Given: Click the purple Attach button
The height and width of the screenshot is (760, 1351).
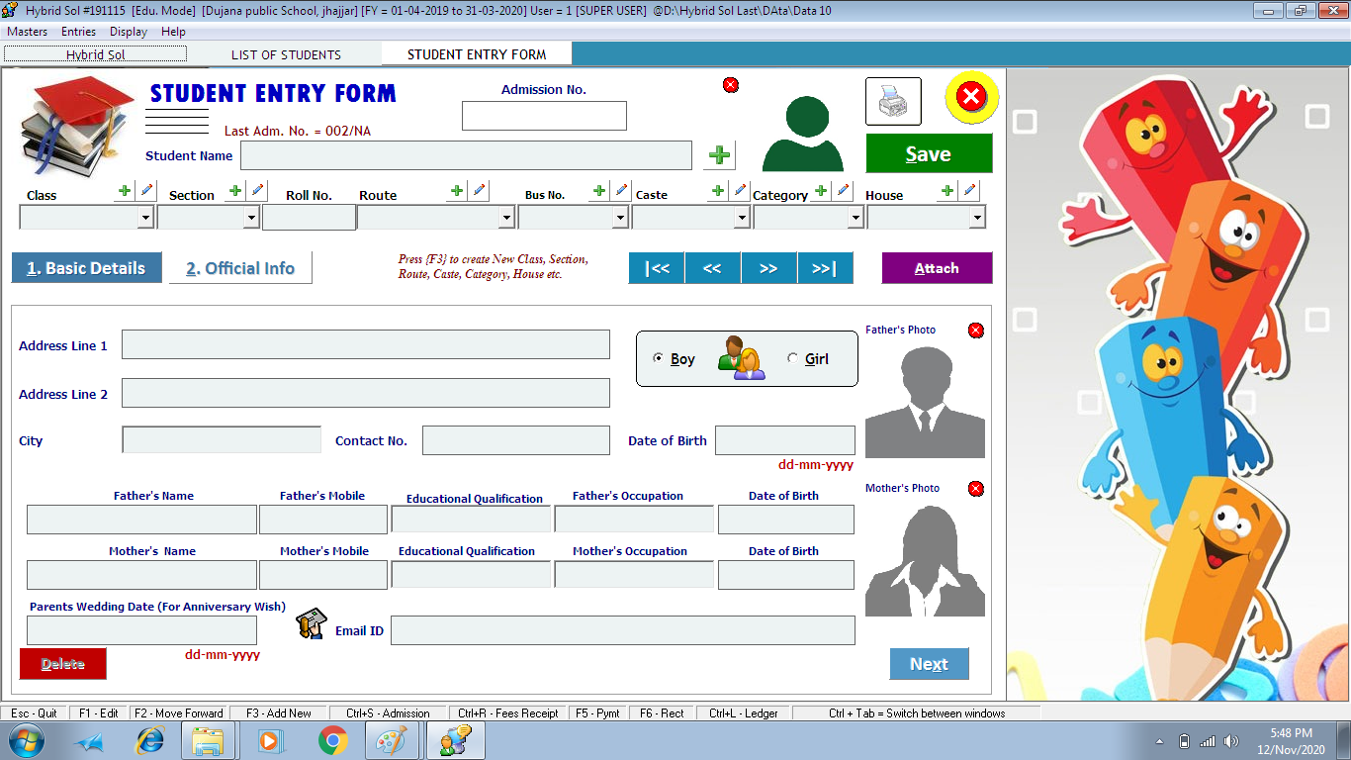Looking at the screenshot, I should (x=937, y=268).
